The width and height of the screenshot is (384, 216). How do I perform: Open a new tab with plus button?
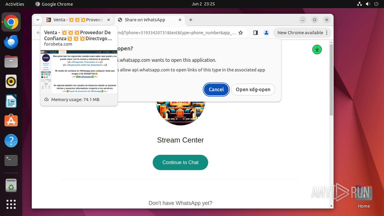pyautogui.click(x=191, y=20)
